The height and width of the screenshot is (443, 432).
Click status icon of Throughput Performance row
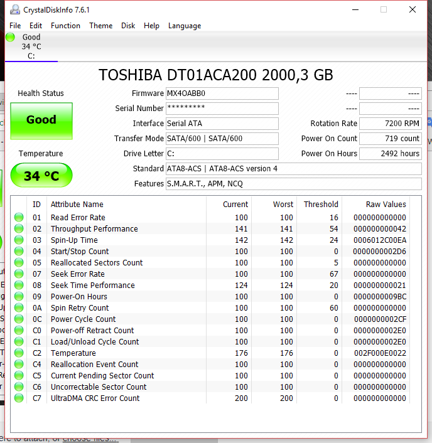(x=19, y=228)
